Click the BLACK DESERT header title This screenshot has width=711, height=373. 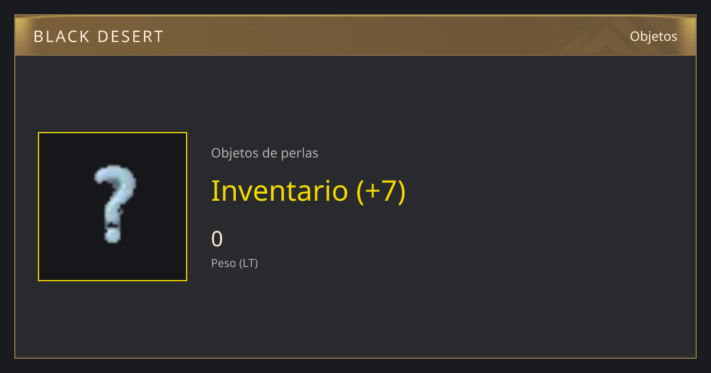click(98, 37)
